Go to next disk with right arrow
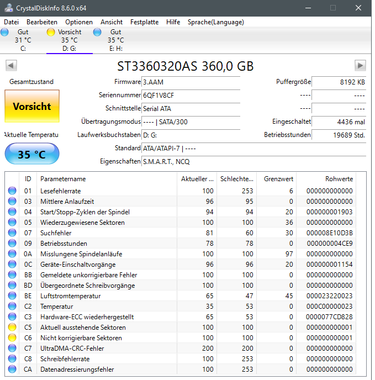 point(360,65)
